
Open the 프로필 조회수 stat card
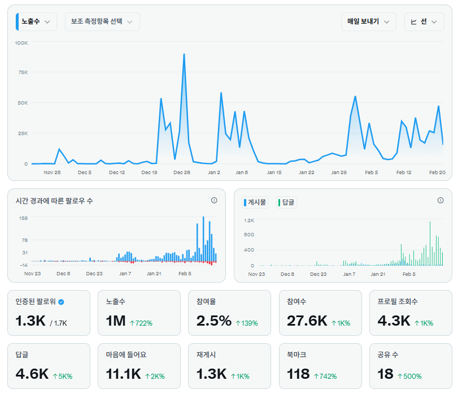pos(411,313)
